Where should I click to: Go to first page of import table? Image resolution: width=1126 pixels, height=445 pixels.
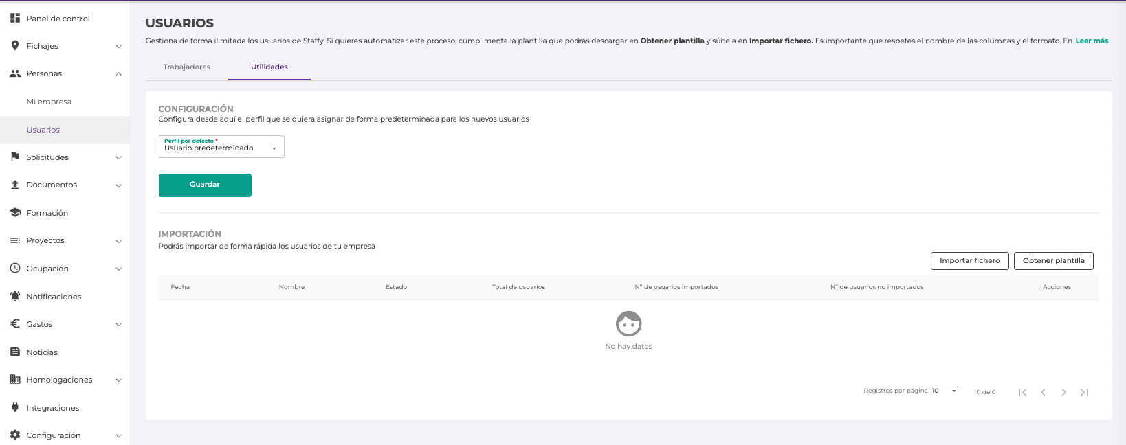(x=1022, y=392)
